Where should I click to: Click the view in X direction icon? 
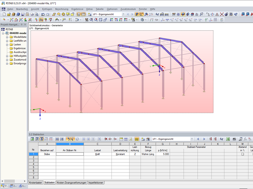click(x=112, y=20)
